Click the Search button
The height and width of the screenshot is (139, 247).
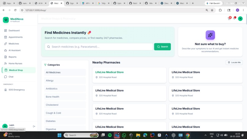point(162,47)
